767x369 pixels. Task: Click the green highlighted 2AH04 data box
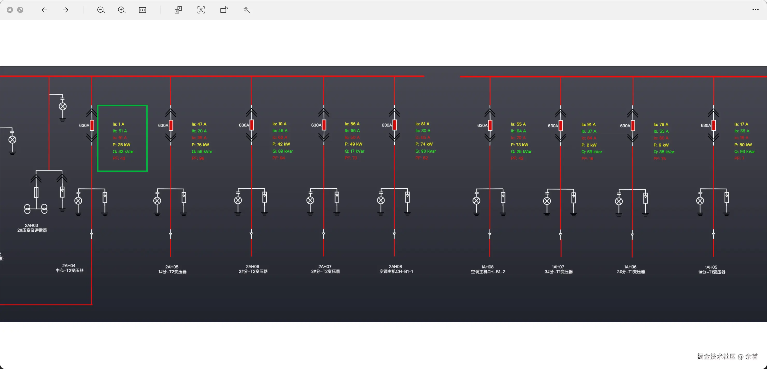point(122,138)
